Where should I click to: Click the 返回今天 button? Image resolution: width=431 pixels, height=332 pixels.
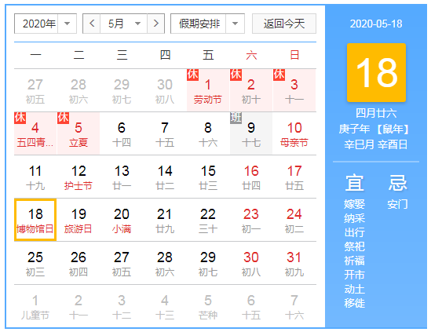(284, 24)
